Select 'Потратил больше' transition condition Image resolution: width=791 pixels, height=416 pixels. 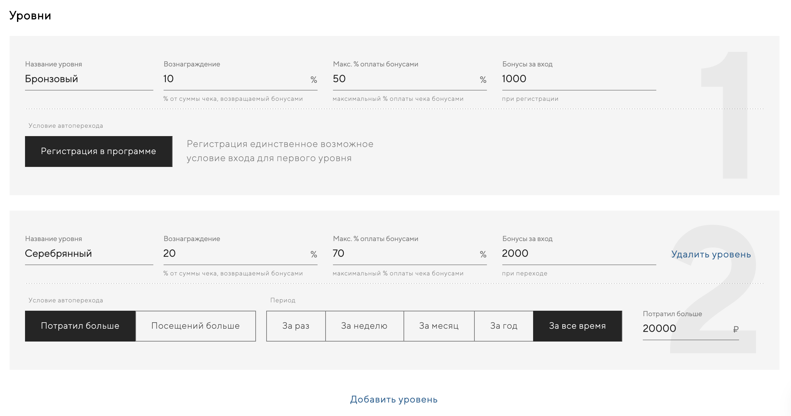[x=80, y=326]
